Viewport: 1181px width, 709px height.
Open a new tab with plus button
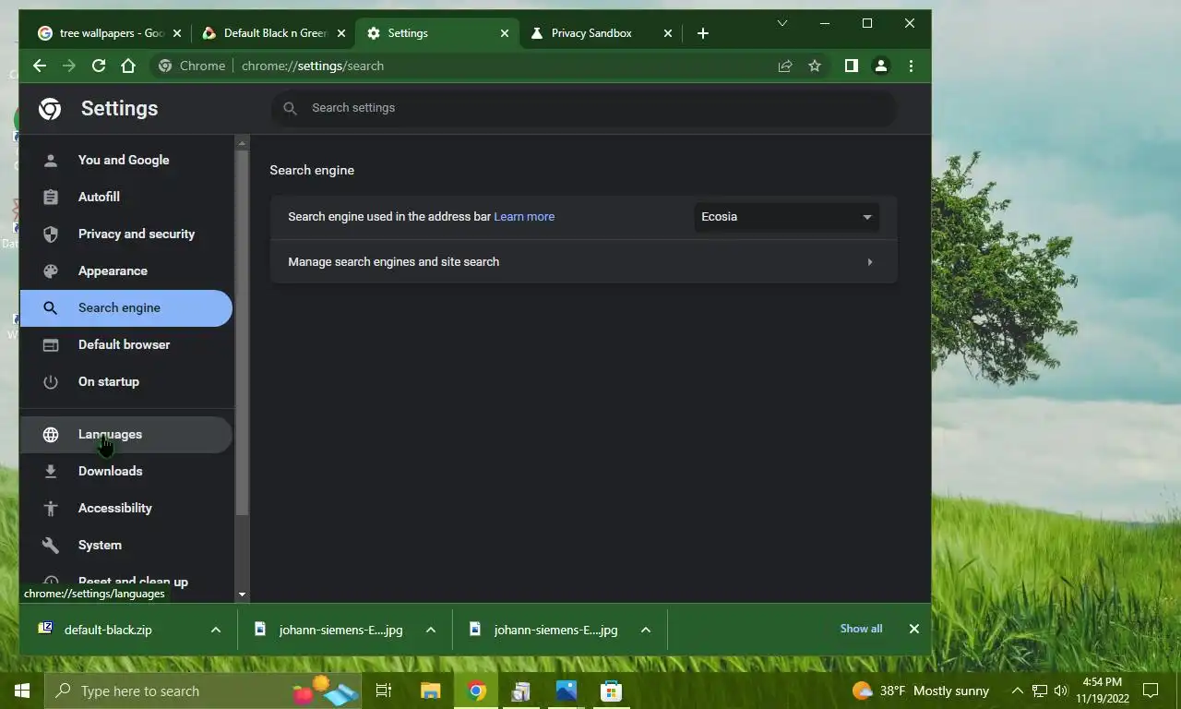703,33
